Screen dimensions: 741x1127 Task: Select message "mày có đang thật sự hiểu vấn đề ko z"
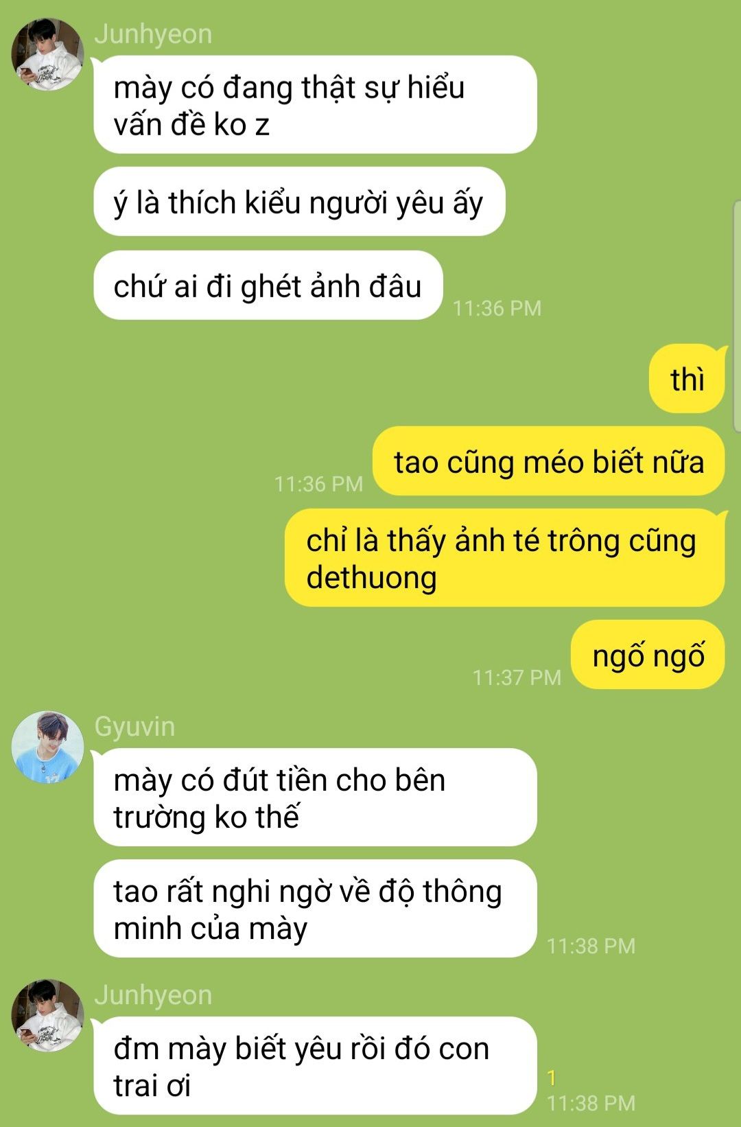315,105
